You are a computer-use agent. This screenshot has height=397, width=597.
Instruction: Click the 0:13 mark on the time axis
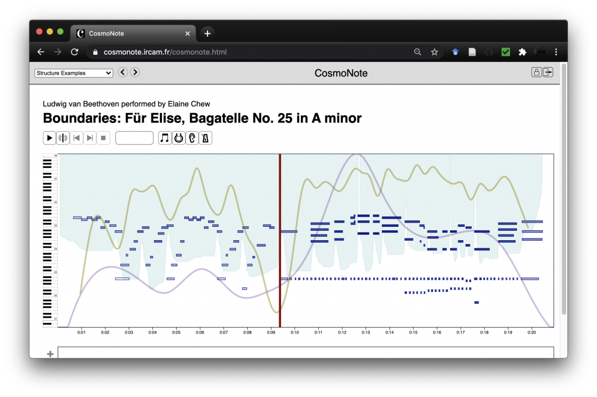click(x=366, y=332)
